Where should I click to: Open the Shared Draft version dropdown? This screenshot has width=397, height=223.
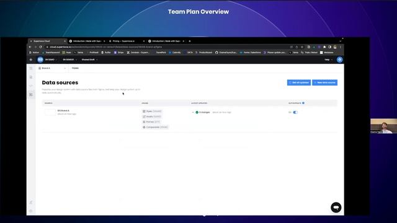click(x=89, y=59)
